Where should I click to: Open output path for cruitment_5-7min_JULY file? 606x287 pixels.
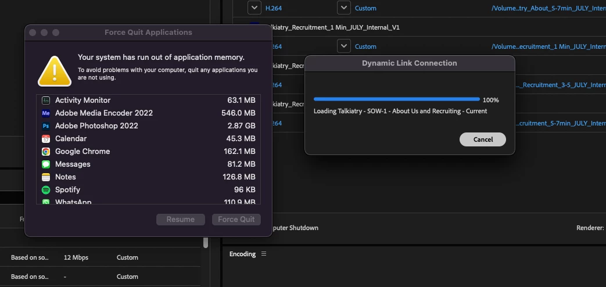pos(561,123)
